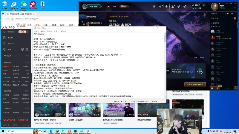
Task: Click browser back arrow
Action: [3, 19]
